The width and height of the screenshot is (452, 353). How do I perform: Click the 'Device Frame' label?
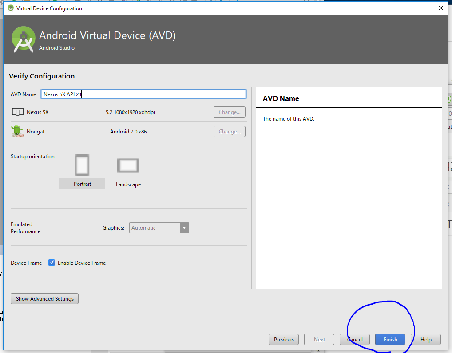tap(26, 263)
